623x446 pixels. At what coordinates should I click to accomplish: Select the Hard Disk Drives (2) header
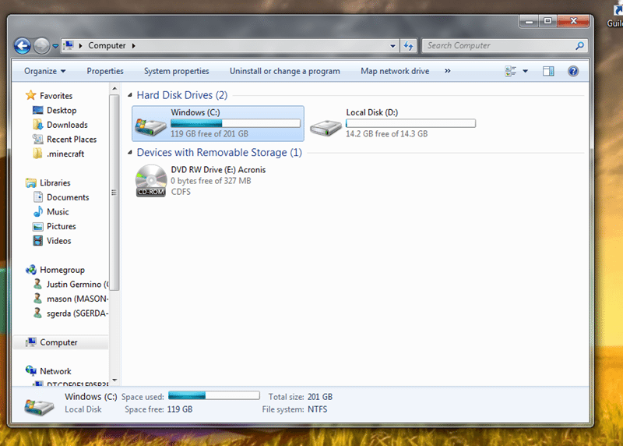click(182, 95)
